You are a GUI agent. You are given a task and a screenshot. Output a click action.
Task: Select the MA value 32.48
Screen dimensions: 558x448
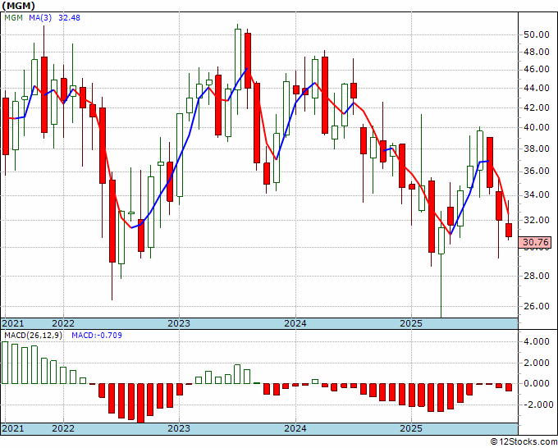[x=69, y=17]
